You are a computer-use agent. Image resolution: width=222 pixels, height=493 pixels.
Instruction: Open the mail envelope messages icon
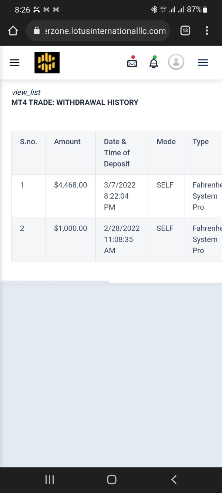132,62
